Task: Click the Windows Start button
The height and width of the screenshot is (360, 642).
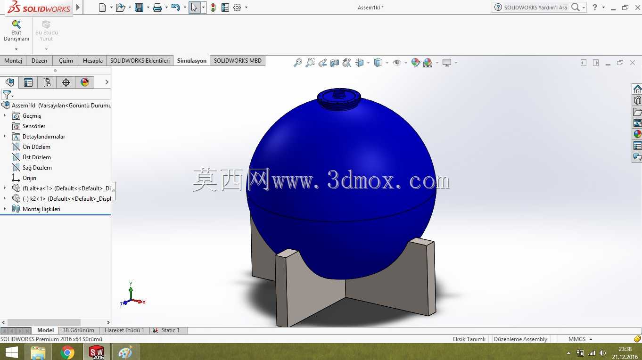Action: 11,352
